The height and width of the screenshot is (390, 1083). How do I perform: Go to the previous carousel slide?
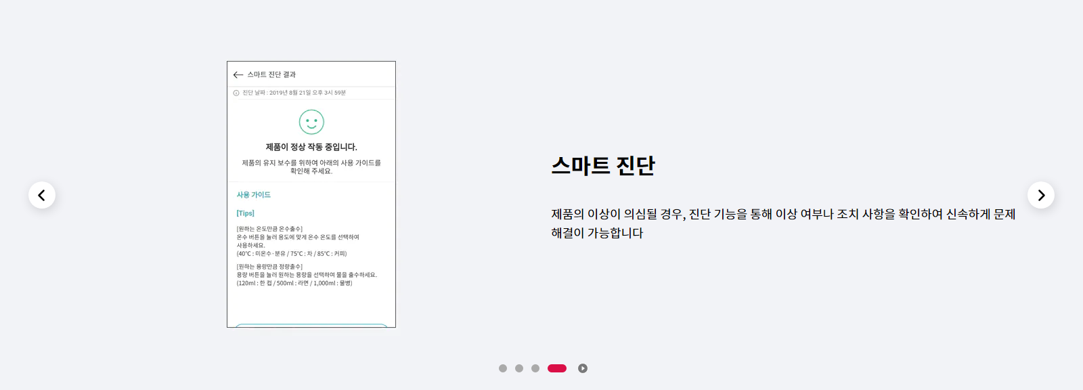click(x=42, y=195)
